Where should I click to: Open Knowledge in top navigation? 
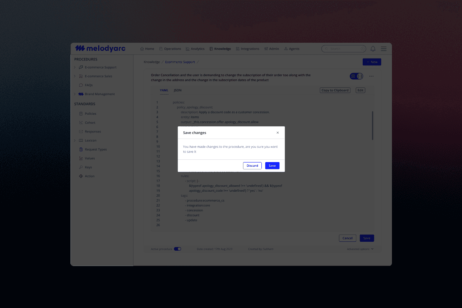(220, 49)
